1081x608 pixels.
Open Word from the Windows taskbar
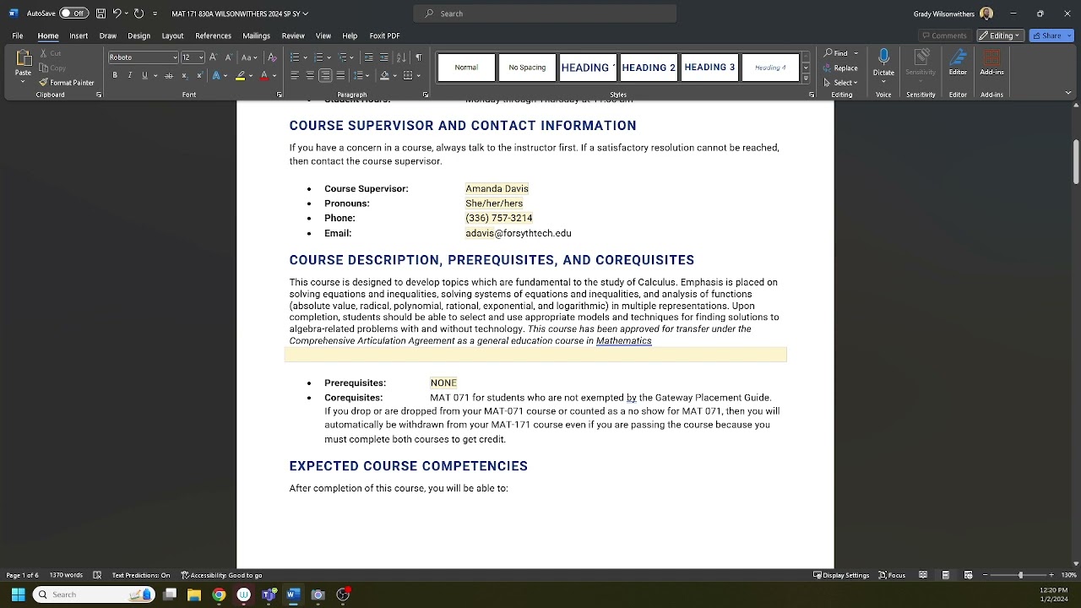(x=292, y=594)
